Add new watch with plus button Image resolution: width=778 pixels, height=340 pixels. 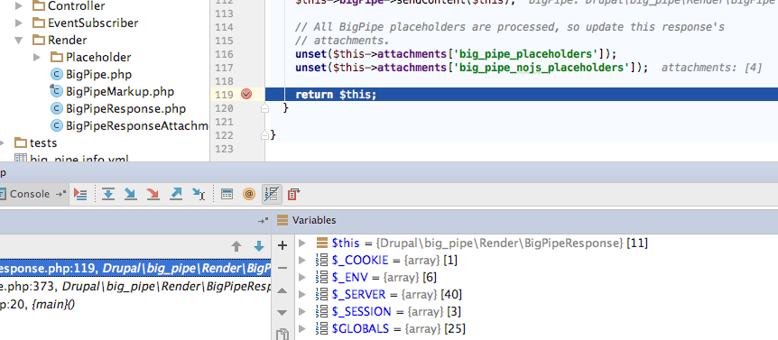click(x=282, y=244)
